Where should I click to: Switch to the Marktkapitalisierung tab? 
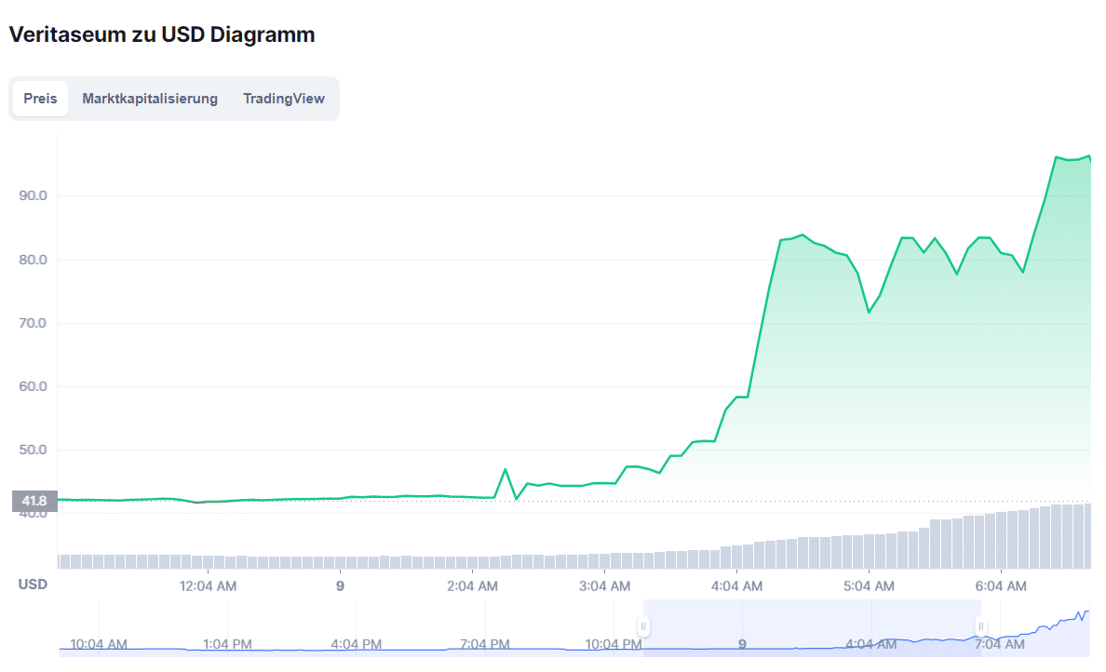coord(150,99)
